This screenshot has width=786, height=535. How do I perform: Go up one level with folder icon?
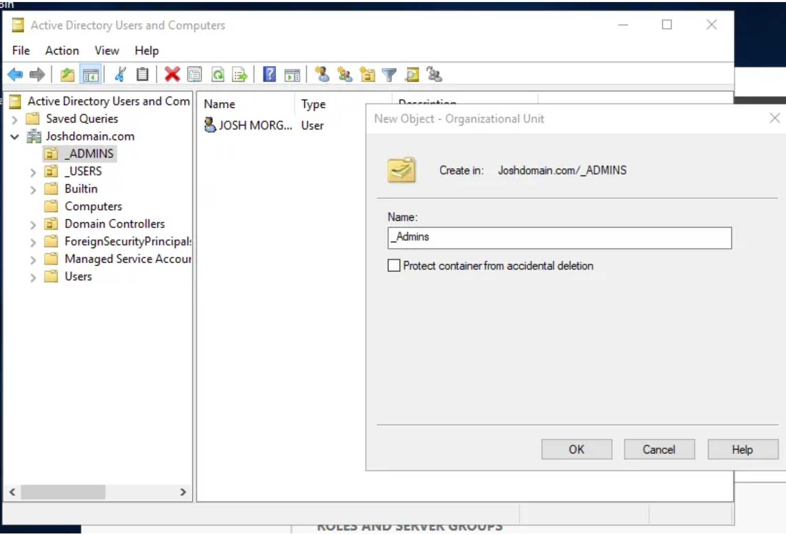pyautogui.click(x=68, y=75)
